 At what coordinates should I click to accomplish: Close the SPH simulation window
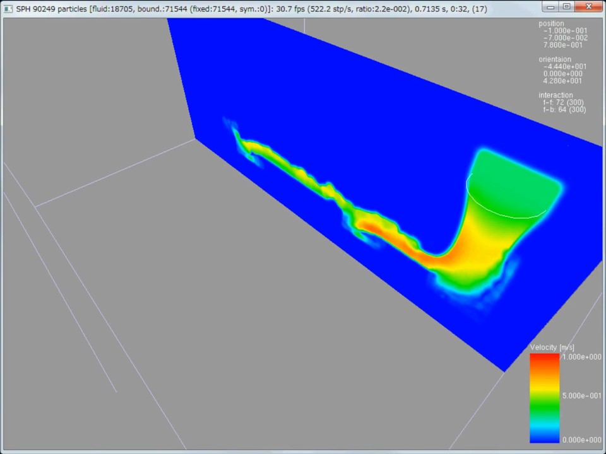[x=588, y=6]
